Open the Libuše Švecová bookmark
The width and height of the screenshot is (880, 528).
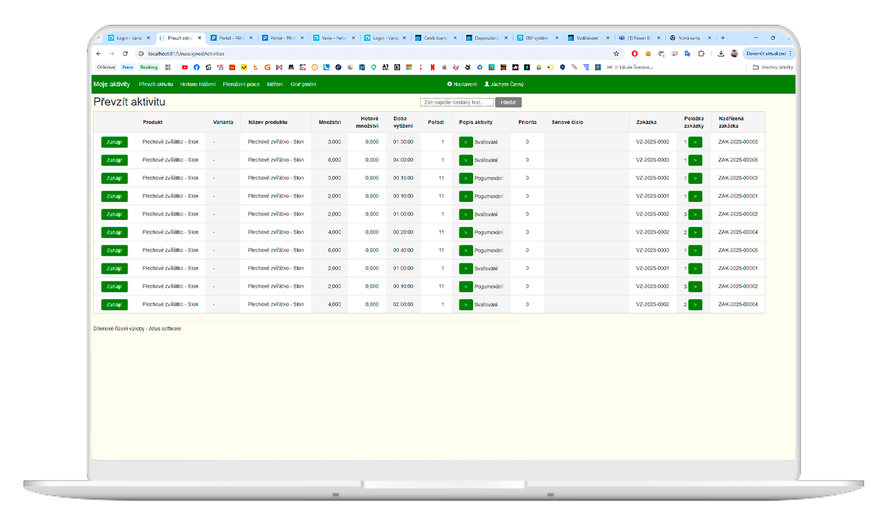click(629, 68)
